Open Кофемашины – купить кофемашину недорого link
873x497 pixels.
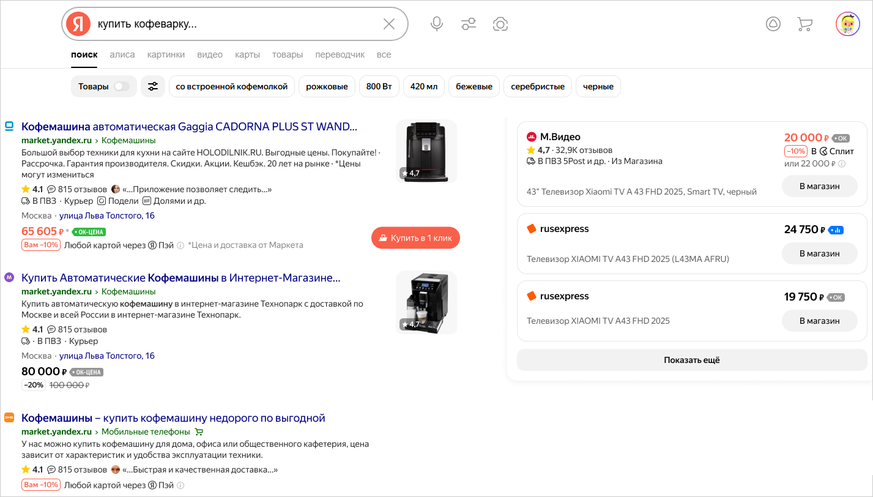[x=173, y=418]
